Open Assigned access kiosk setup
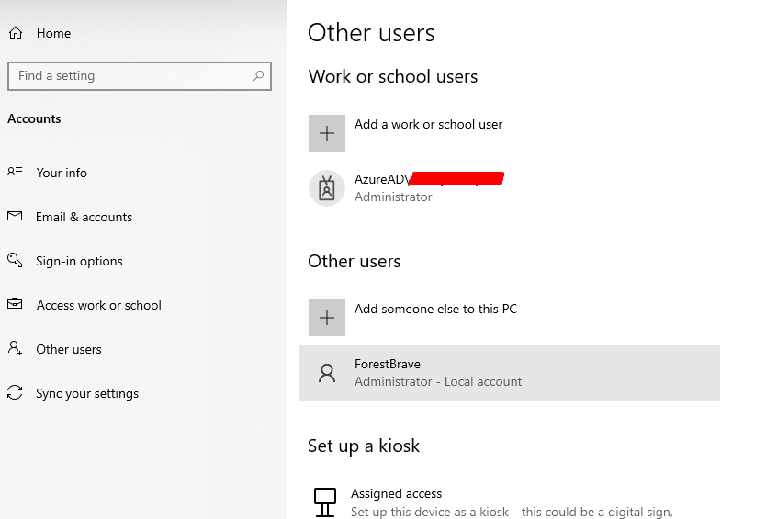Viewport: 766px width, 519px height. pyautogui.click(x=396, y=493)
